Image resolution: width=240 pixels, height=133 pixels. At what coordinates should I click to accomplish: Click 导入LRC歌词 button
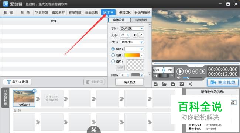[17, 82]
